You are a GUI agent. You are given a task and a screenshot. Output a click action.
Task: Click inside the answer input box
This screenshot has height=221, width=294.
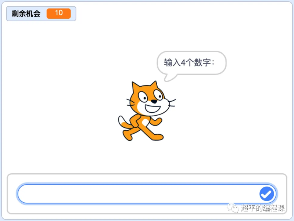(x=140, y=194)
